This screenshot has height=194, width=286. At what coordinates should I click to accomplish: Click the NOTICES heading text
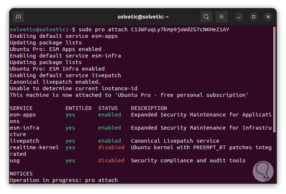pos(21,174)
